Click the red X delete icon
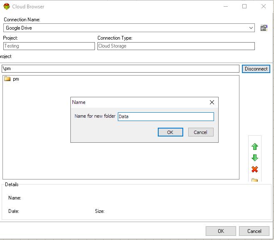The width and height of the screenshot is (274, 240). 255,169
